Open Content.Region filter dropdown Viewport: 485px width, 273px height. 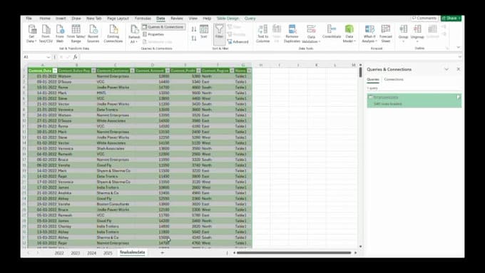(x=232, y=71)
